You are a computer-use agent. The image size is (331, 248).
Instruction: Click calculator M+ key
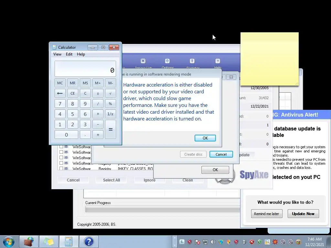pyautogui.click(x=98, y=83)
